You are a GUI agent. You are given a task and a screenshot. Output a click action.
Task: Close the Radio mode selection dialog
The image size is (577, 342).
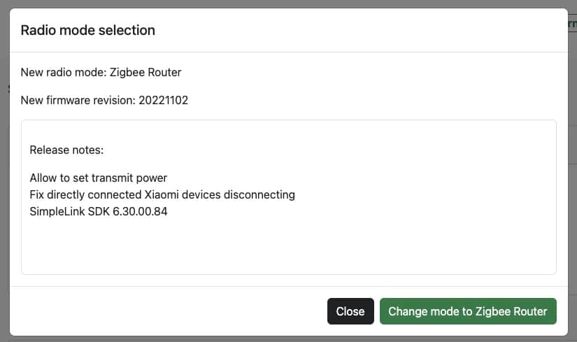[350, 311]
